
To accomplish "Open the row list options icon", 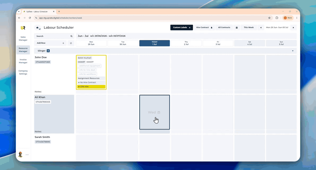I will (x=71, y=43).
